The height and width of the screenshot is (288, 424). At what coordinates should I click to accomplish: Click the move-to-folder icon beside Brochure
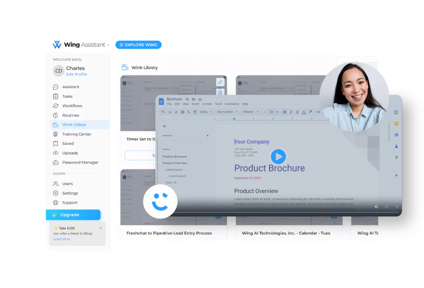pyautogui.click(x=194, y=99)
